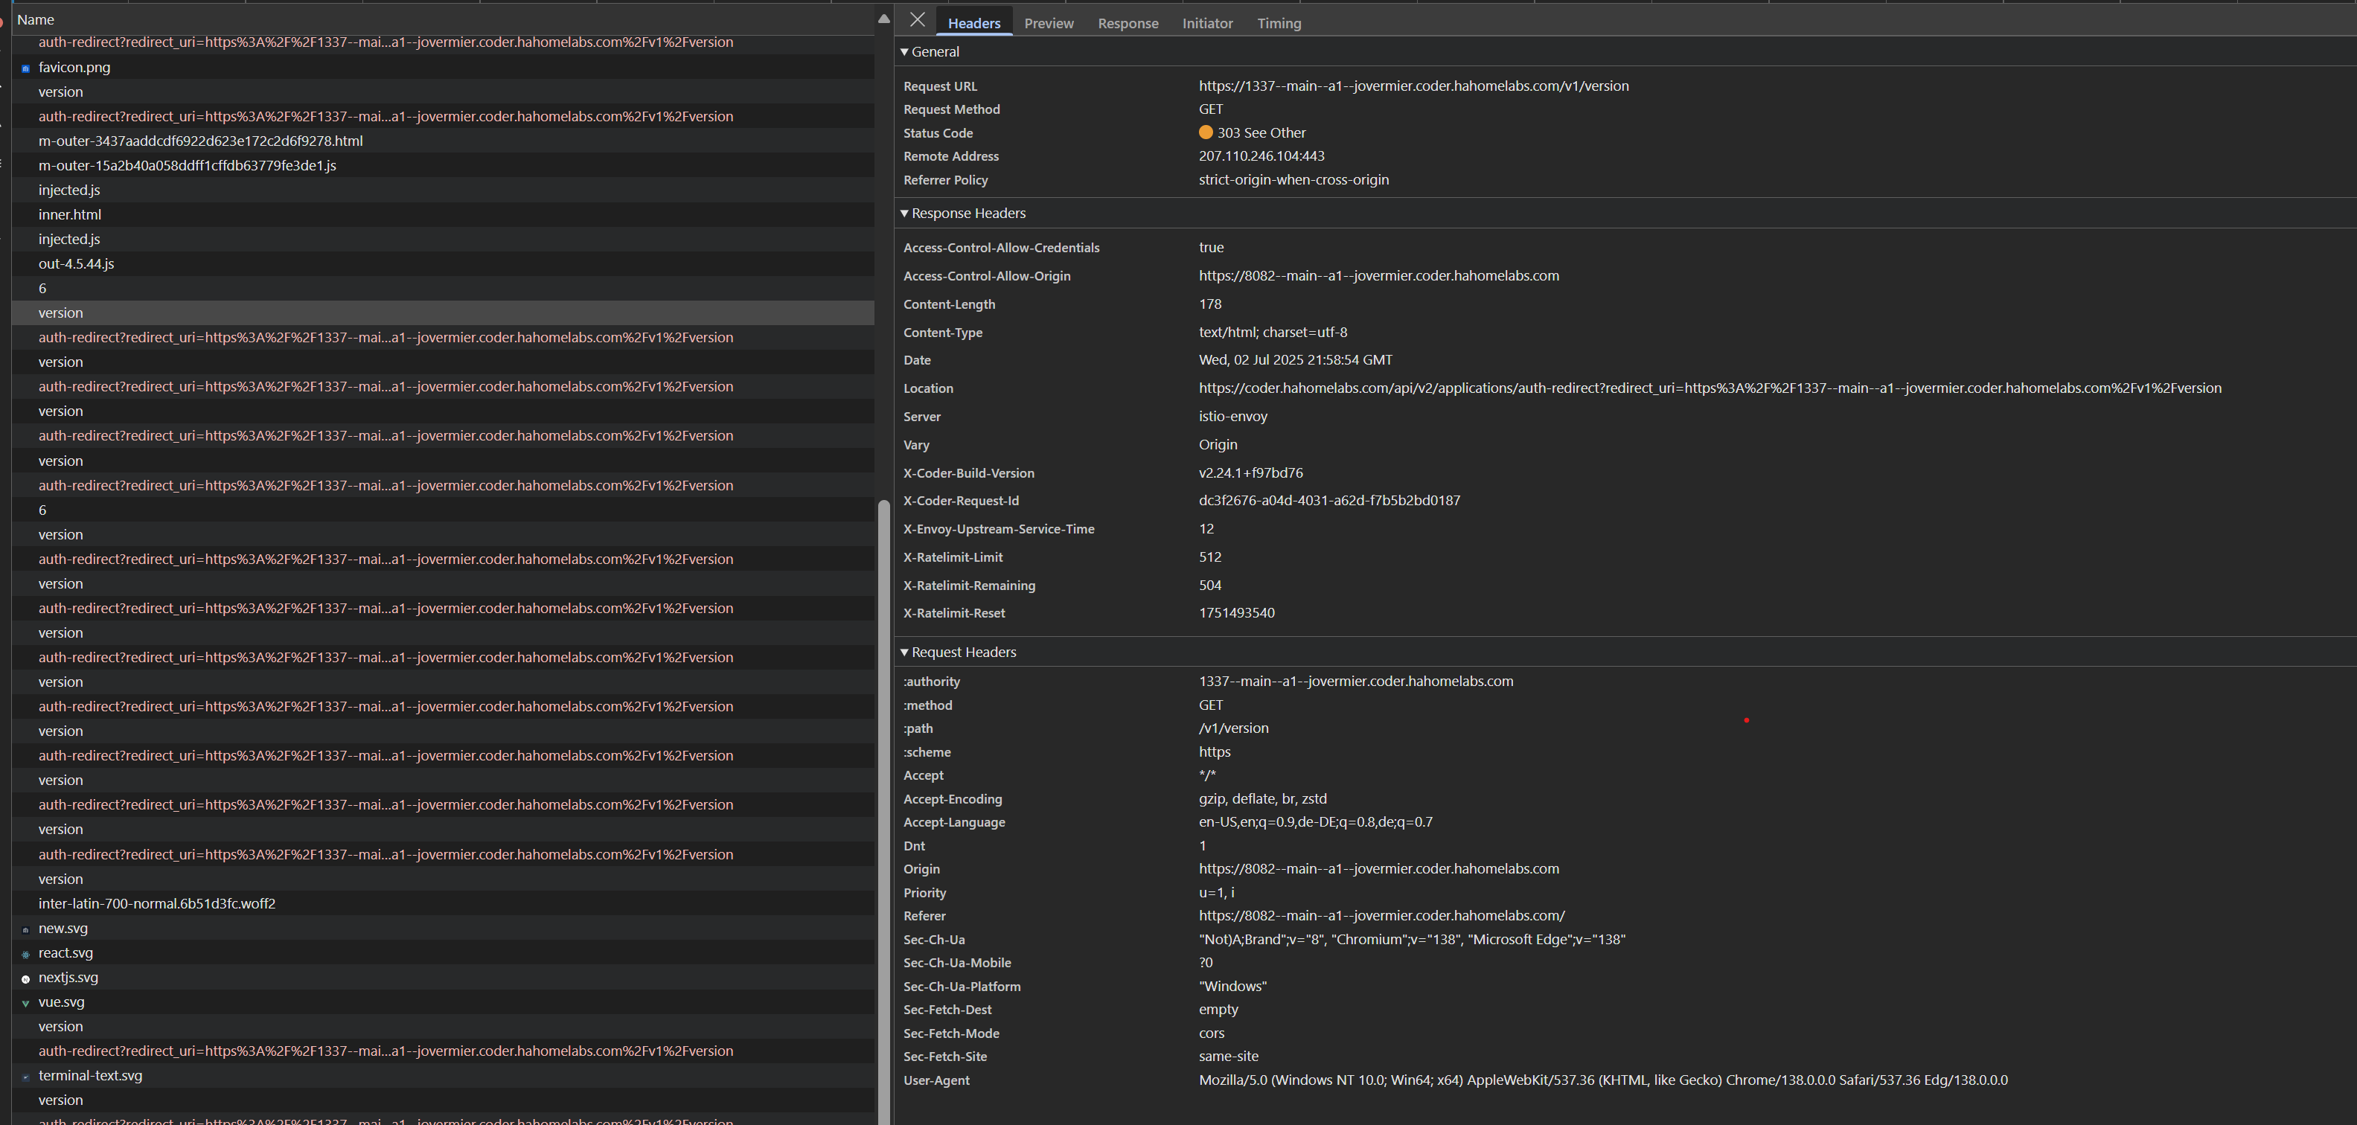Image resolution: width=2357 pixels, height=1125 pixels.
Task: Open the Response tab
Action: coord(1128,24)
